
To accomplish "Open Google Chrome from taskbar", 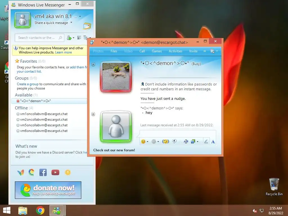I will coord(40,210).
